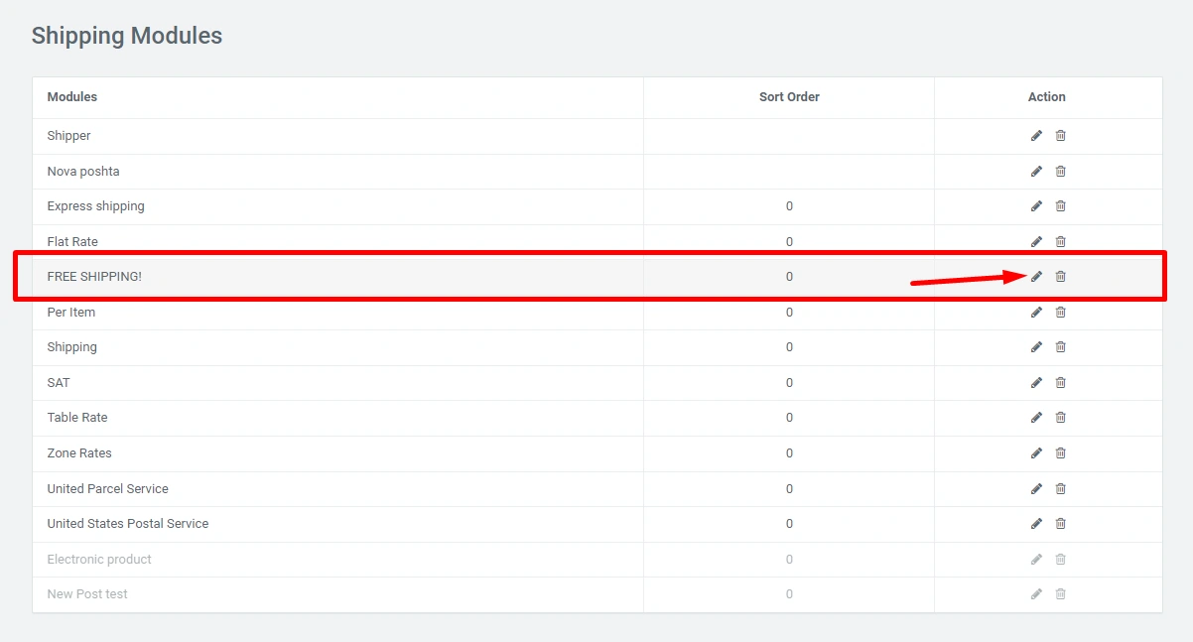Edit the FREE SHIPPING! module

point(1036,277)
